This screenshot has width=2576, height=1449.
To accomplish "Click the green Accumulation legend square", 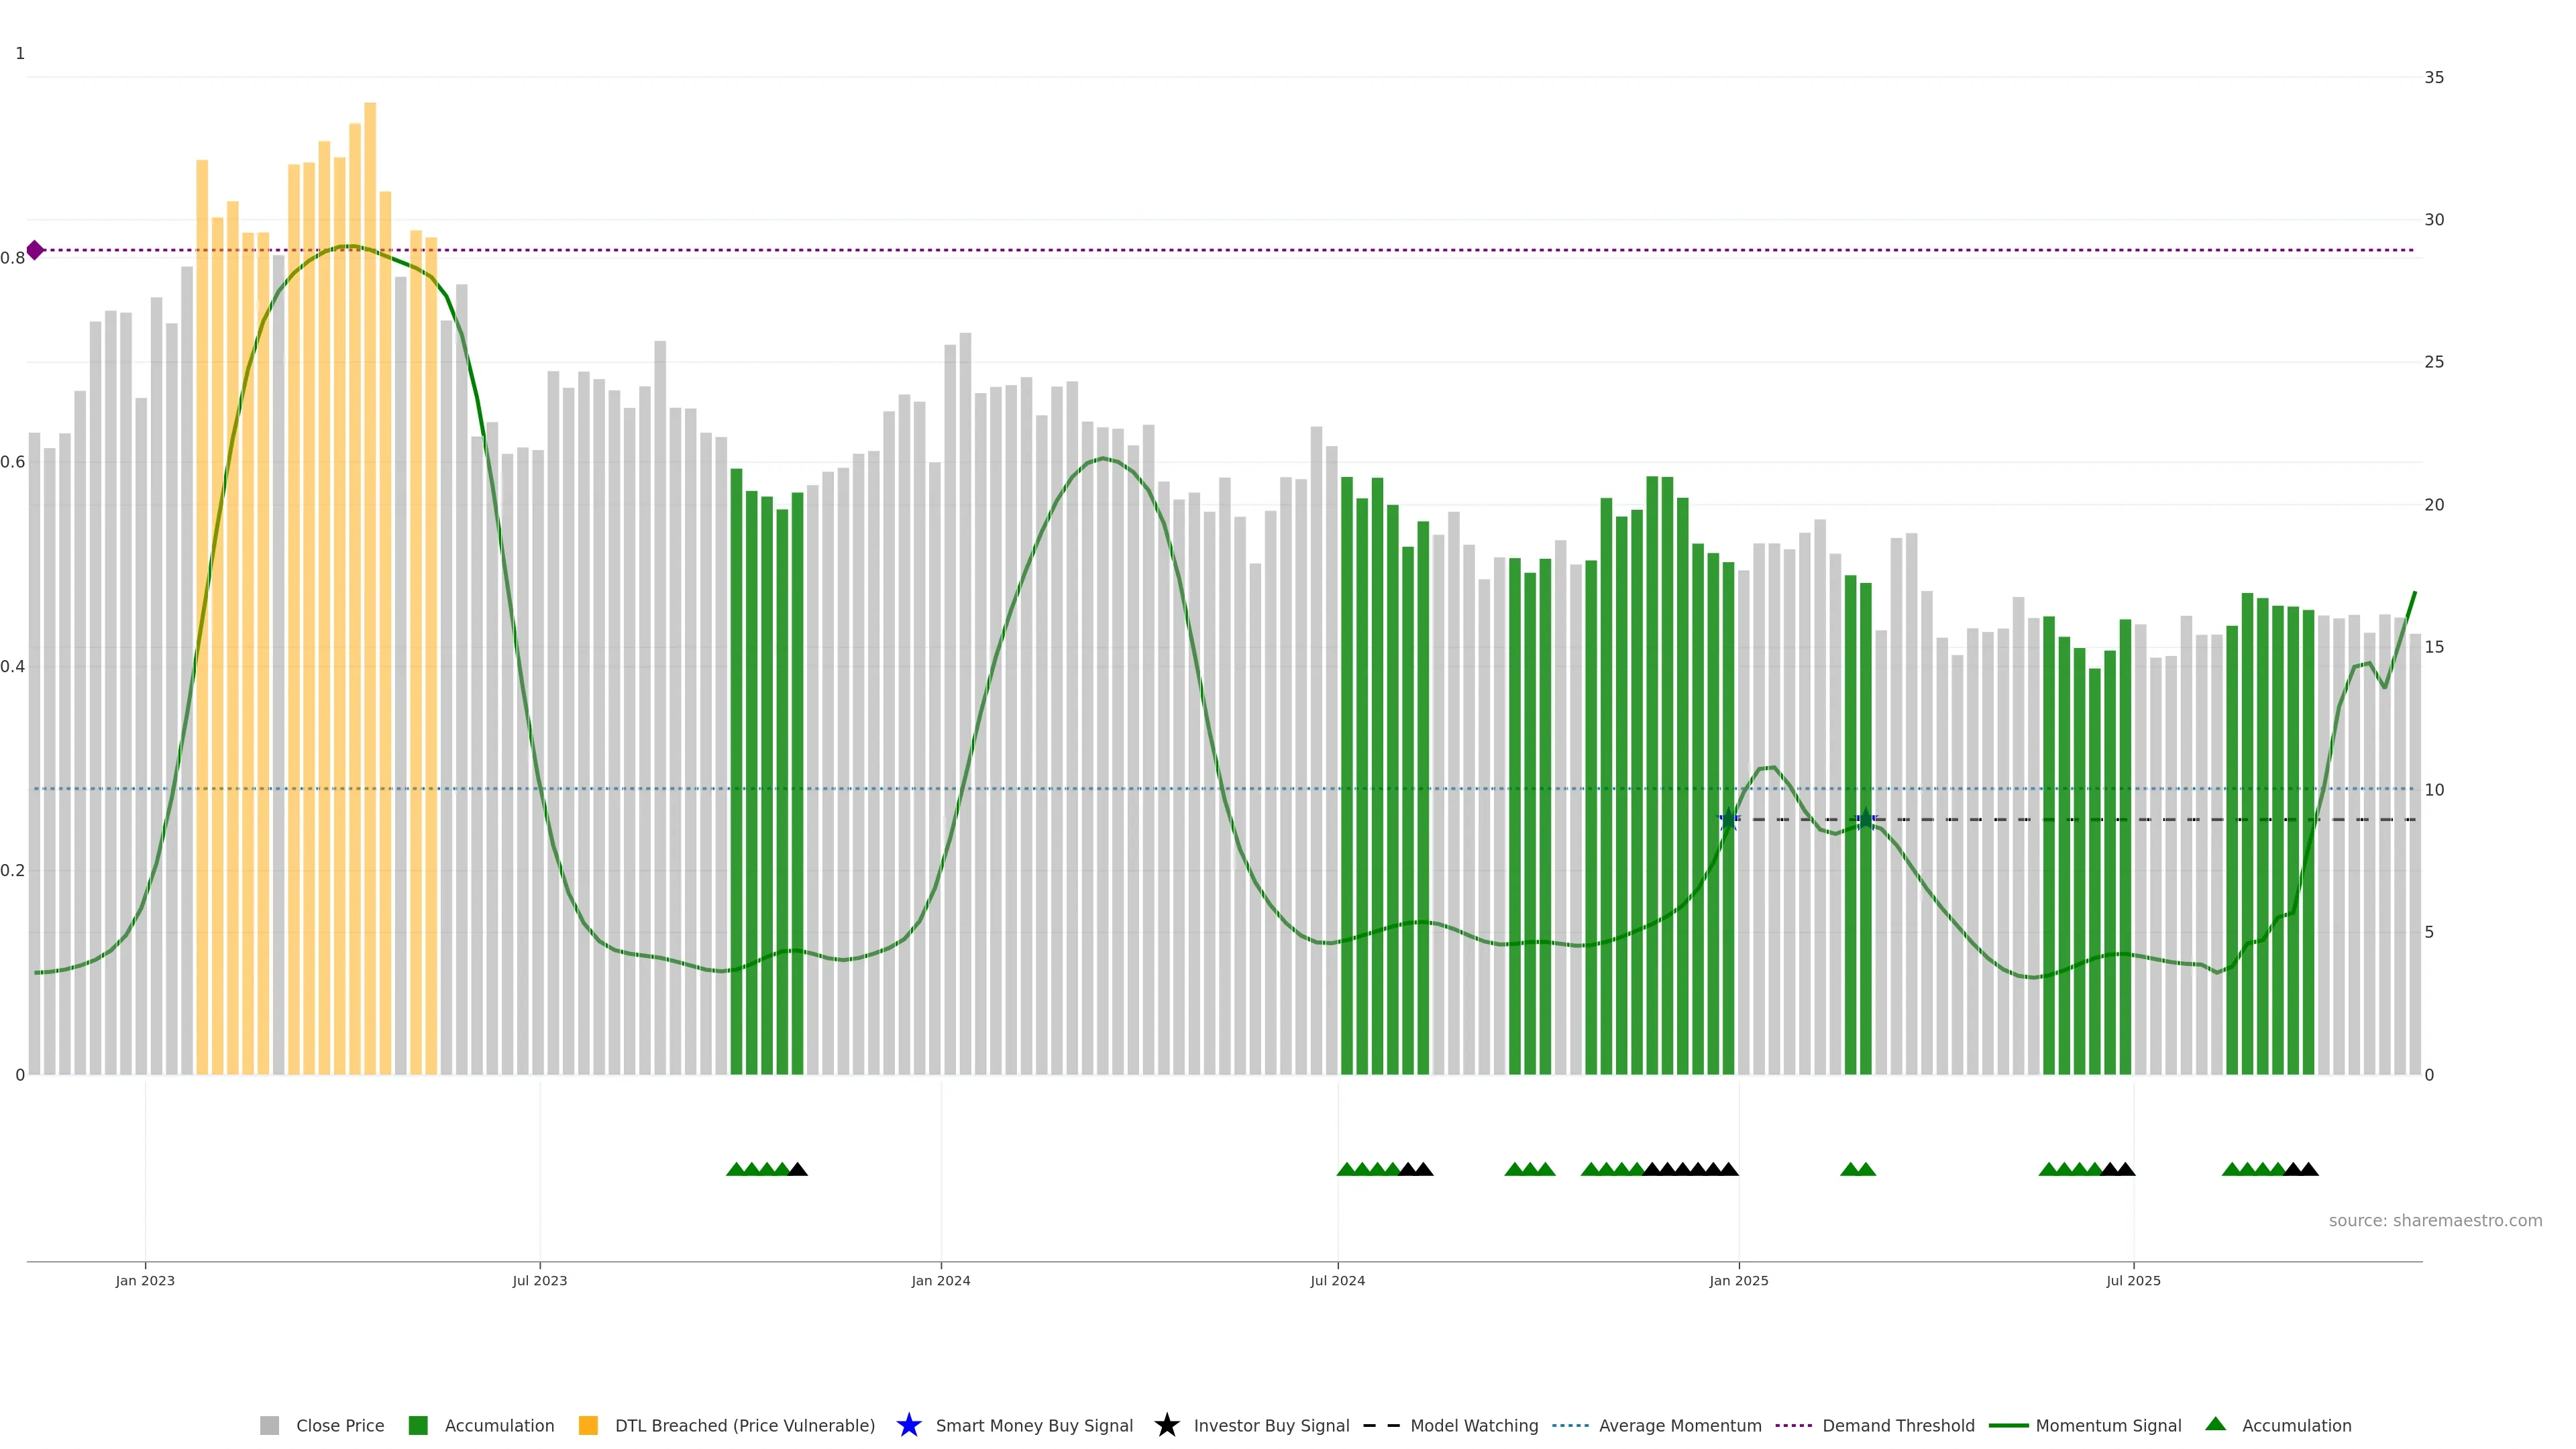I will 418,1425.
